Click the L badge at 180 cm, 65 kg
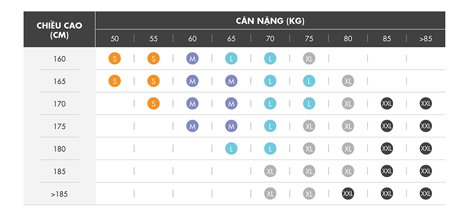 (x=231, y=149)
